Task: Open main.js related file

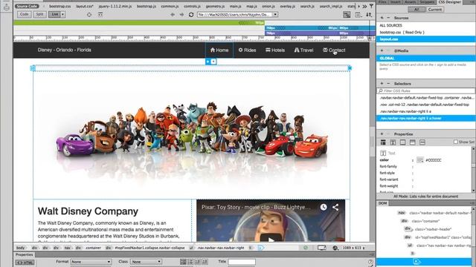Action: pyautogui.click(x=235, y=6)
